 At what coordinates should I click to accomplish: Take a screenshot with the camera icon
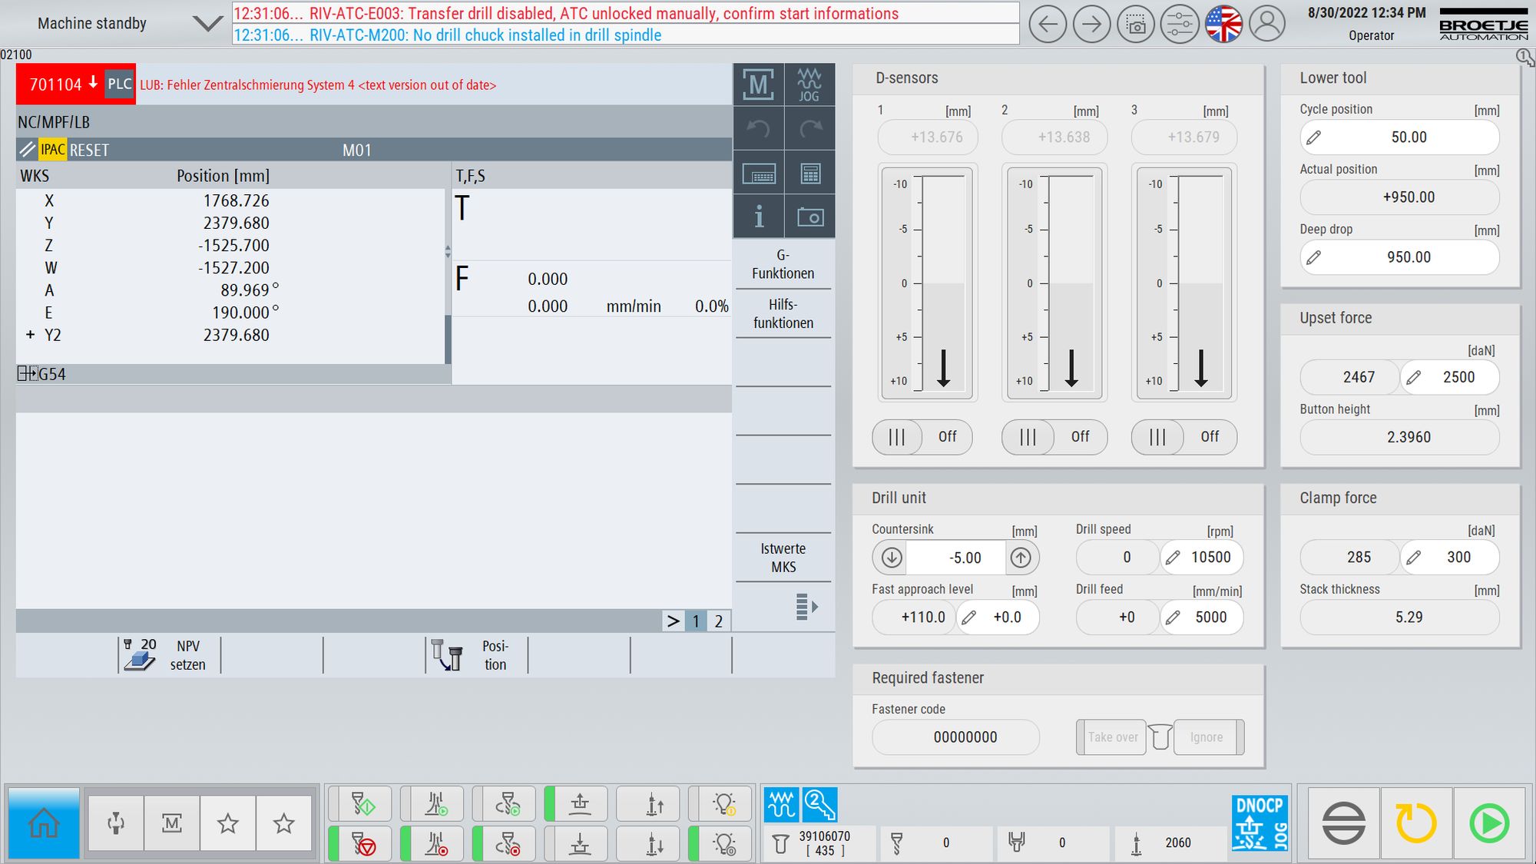click(1136, 25)
